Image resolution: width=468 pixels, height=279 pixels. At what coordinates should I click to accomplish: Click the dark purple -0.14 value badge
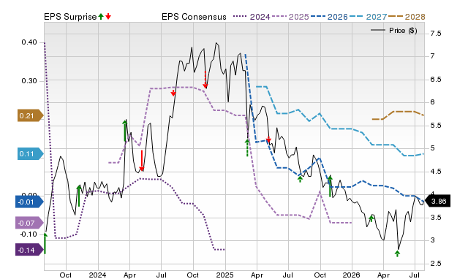tap(29, 250)
